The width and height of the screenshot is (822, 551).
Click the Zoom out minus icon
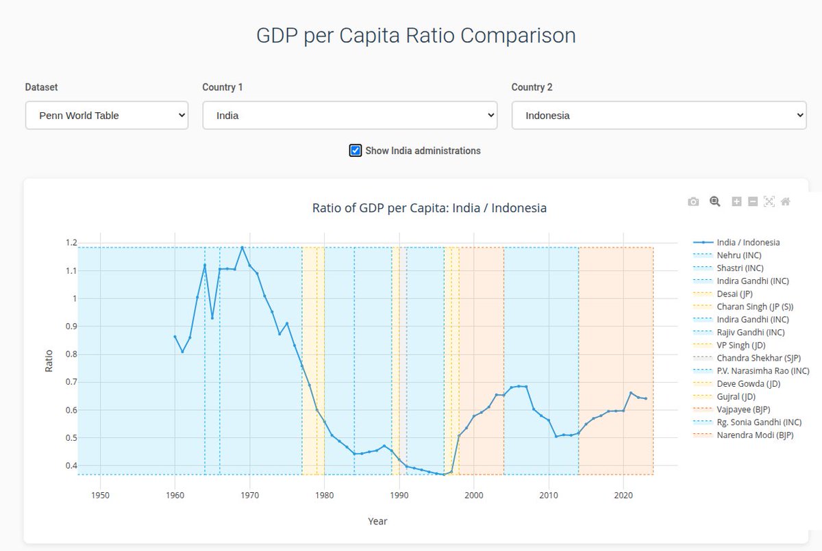[x=752, y=201]
